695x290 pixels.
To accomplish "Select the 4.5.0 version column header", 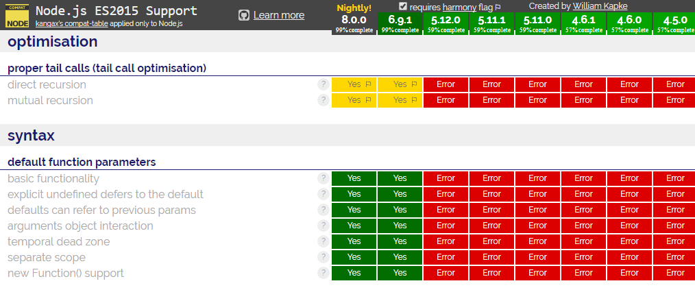I will [x=674, y=23].
